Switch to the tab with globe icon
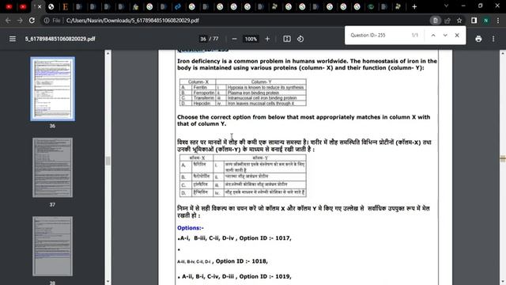 click(x=51, y=6)
